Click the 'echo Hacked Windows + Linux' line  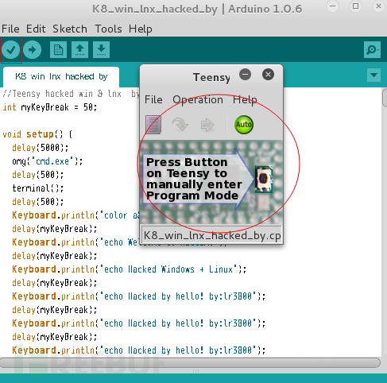130,269
